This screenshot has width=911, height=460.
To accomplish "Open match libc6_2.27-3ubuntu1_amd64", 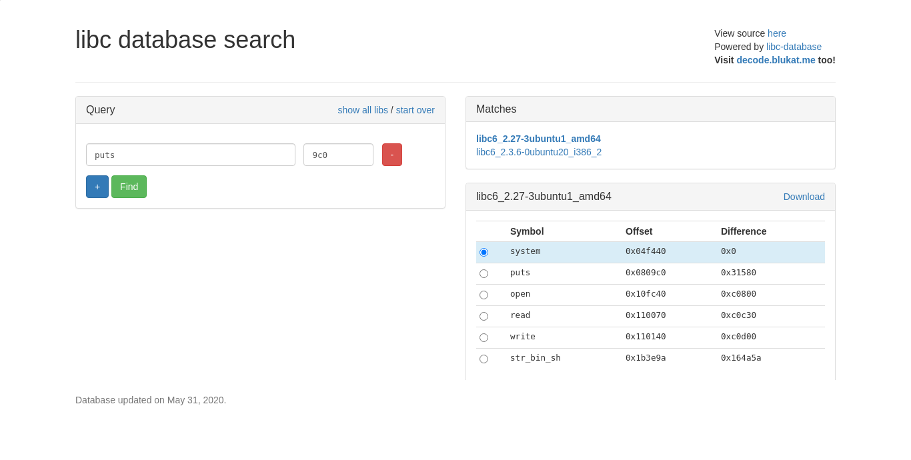I will point(538,139).
